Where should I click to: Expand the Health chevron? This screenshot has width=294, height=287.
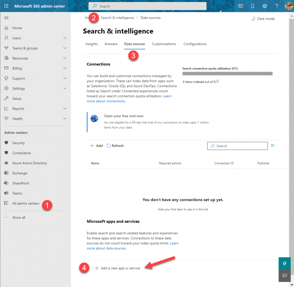(65, 119)
